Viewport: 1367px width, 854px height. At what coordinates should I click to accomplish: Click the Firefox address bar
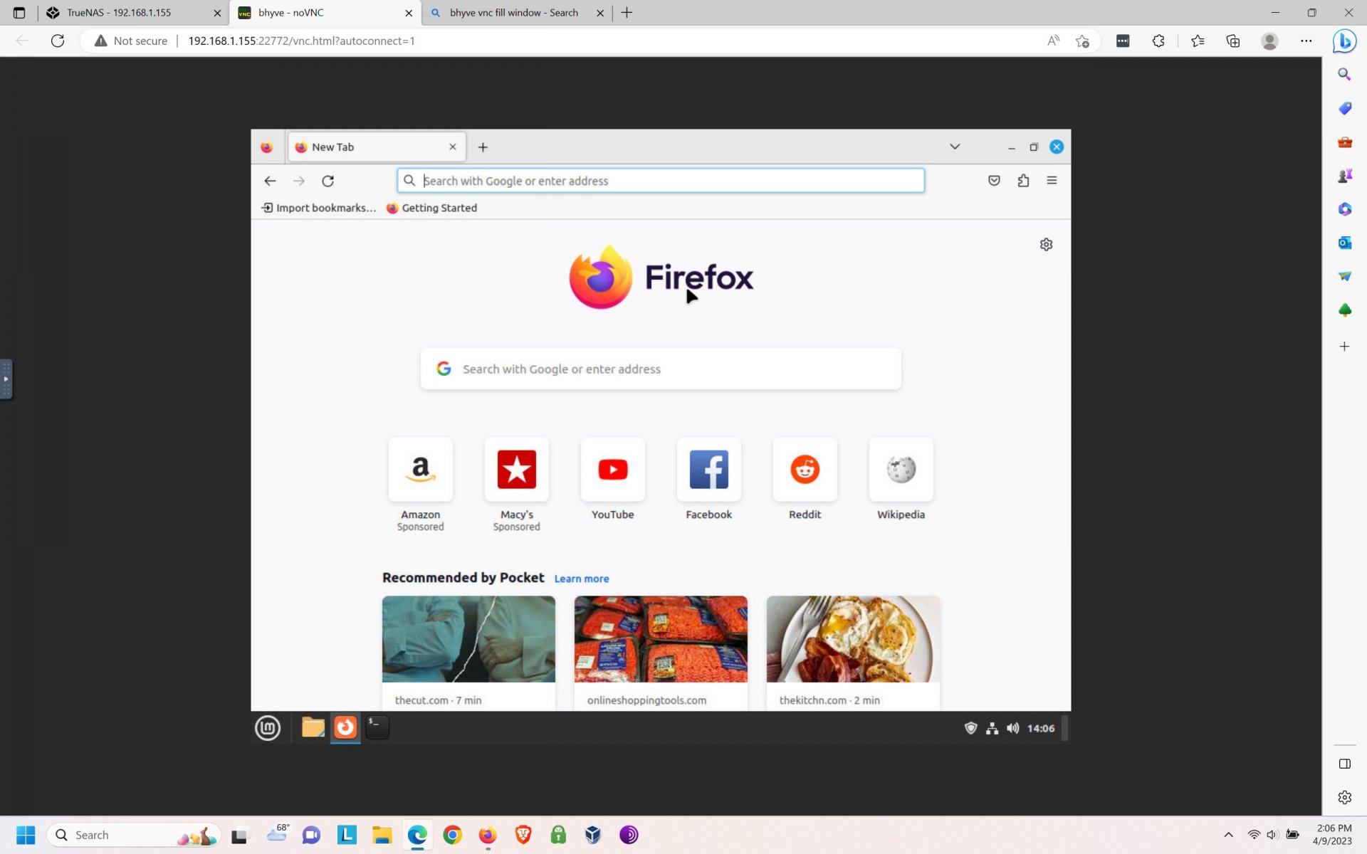pyautogui.click(x=661, y=181)
